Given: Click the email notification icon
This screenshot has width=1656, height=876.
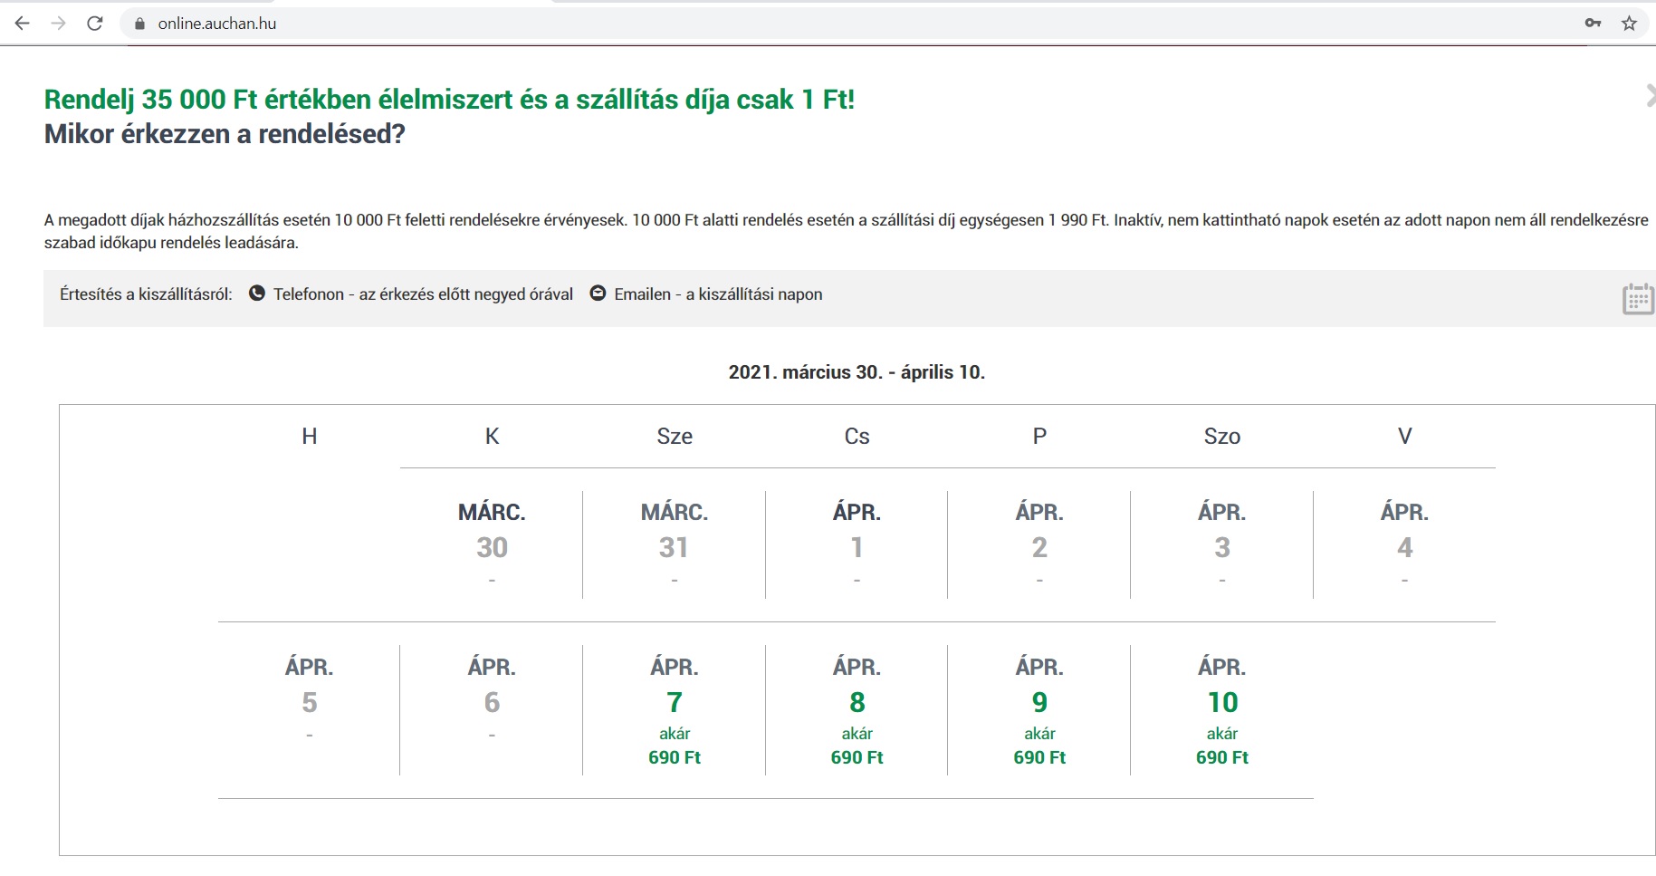Looking at the screenshot, I should [598, 294].
